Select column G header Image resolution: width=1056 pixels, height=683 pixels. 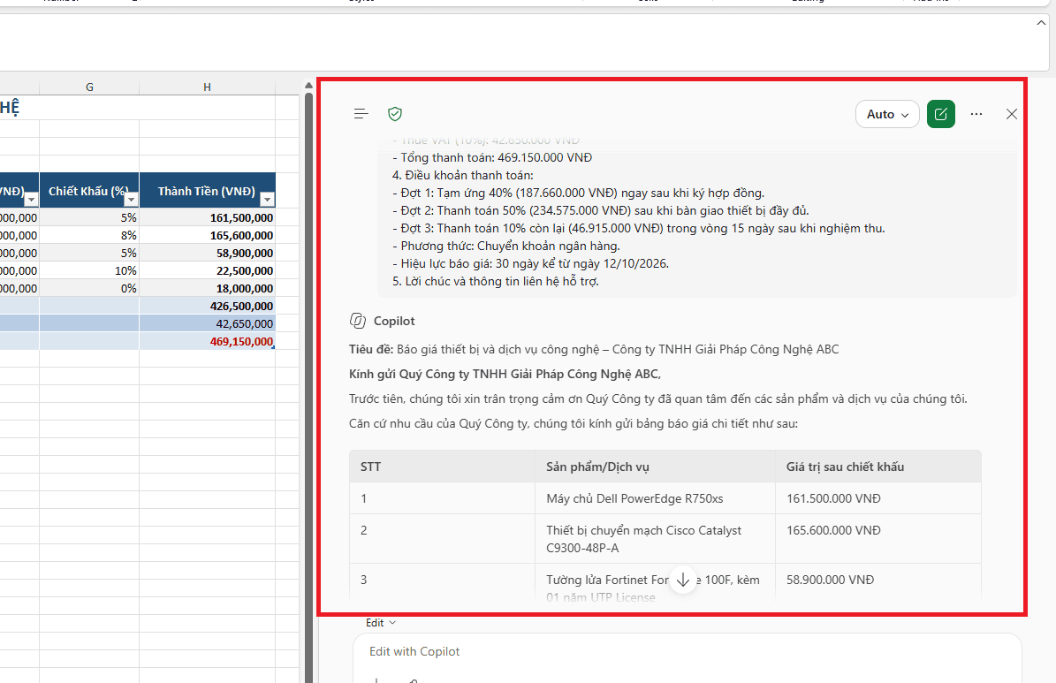89,87
